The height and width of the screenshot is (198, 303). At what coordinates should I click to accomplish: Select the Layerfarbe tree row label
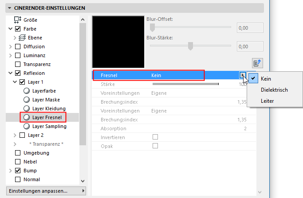44,91
